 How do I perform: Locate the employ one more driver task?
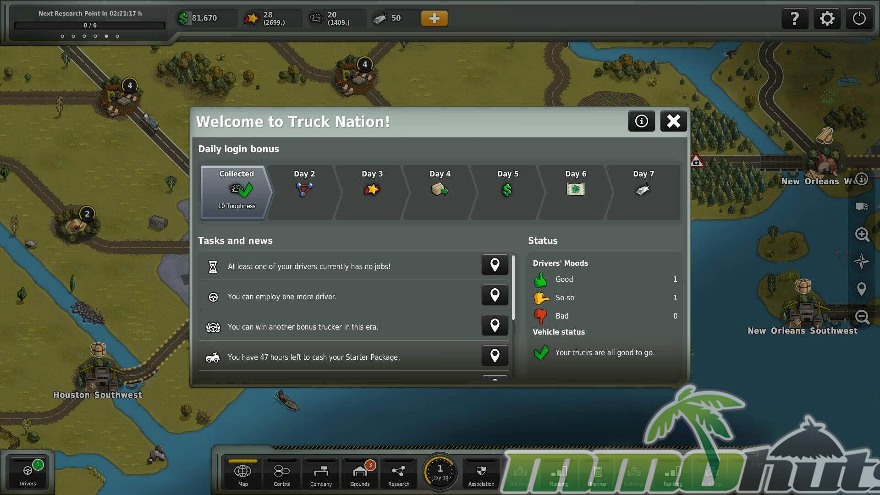pos(495,295)
